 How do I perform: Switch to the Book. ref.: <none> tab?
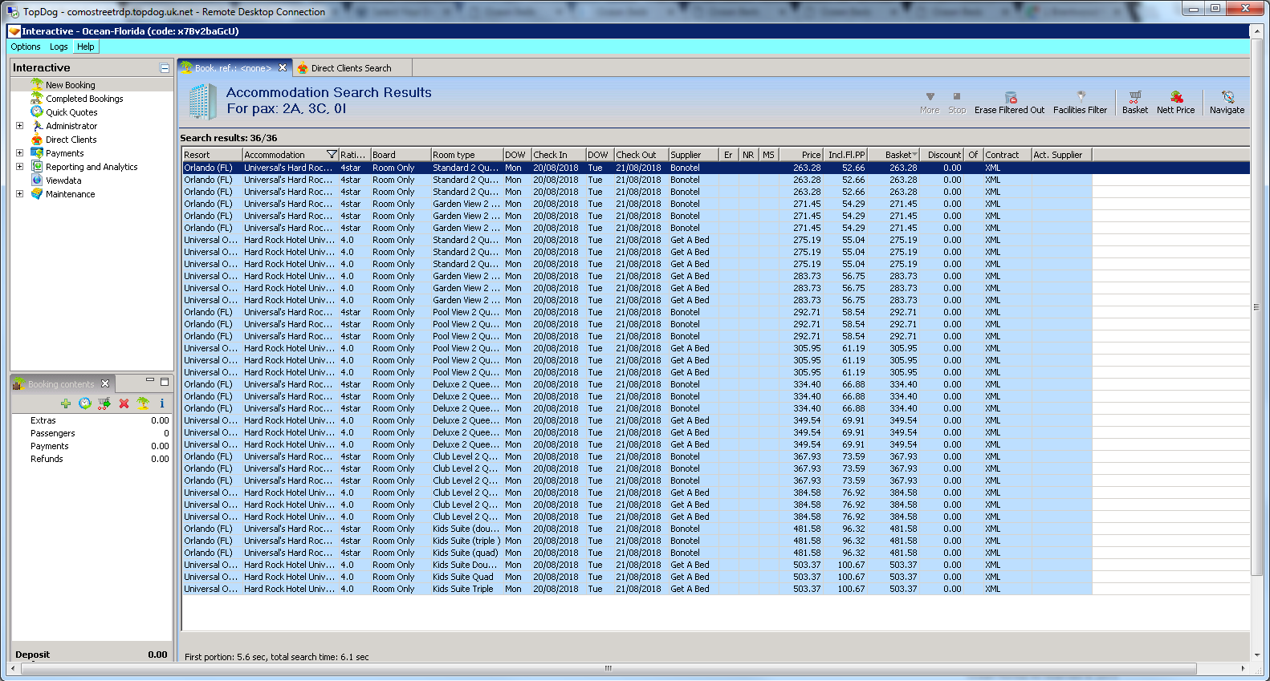(x=233, y=68)
